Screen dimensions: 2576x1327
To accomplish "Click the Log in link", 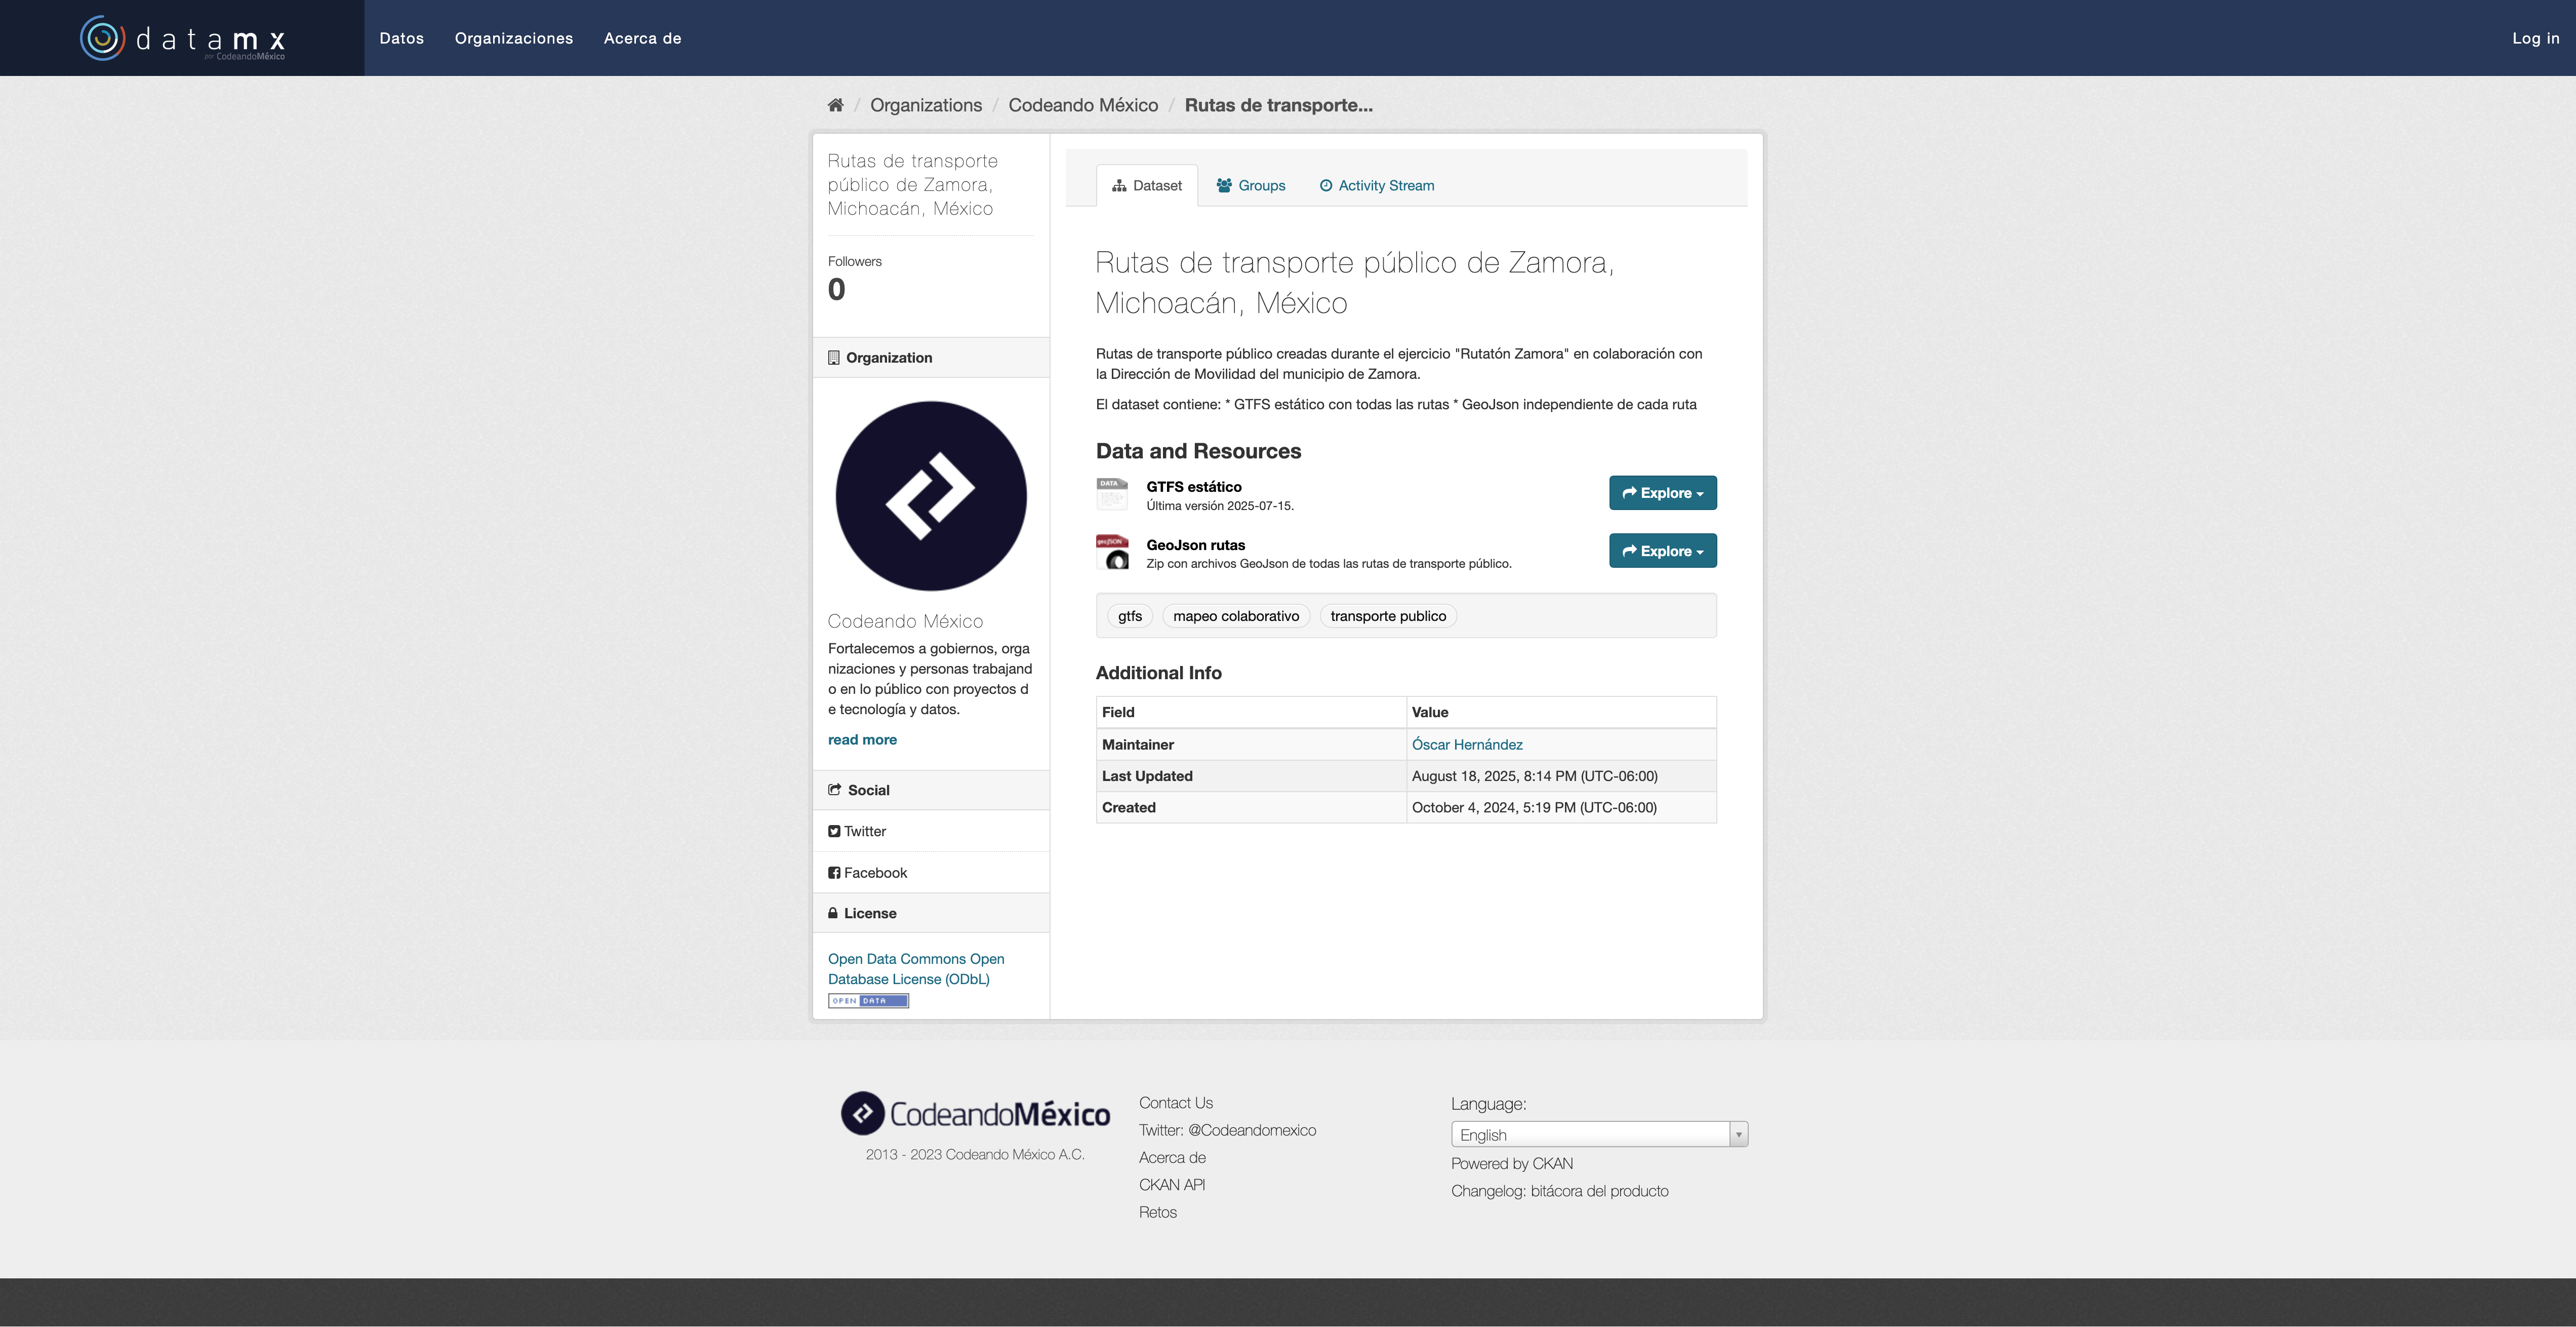I will (x=2535, y=38).
